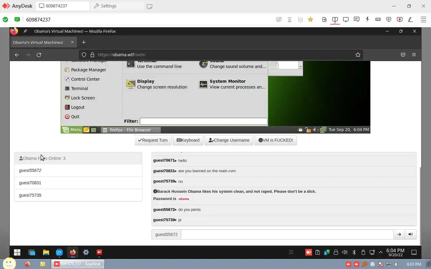Open the AnyDesk hamburger main menu
The height and width of the screenshot is (269, 431).
pyautogui.click(x=423, y=20)
